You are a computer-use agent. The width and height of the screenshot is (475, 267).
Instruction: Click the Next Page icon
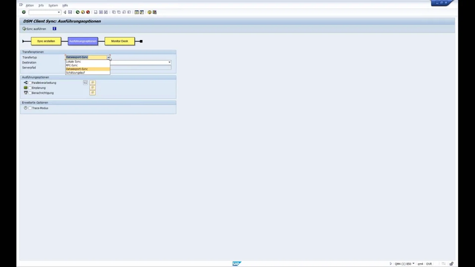click(x=124, y=12)
